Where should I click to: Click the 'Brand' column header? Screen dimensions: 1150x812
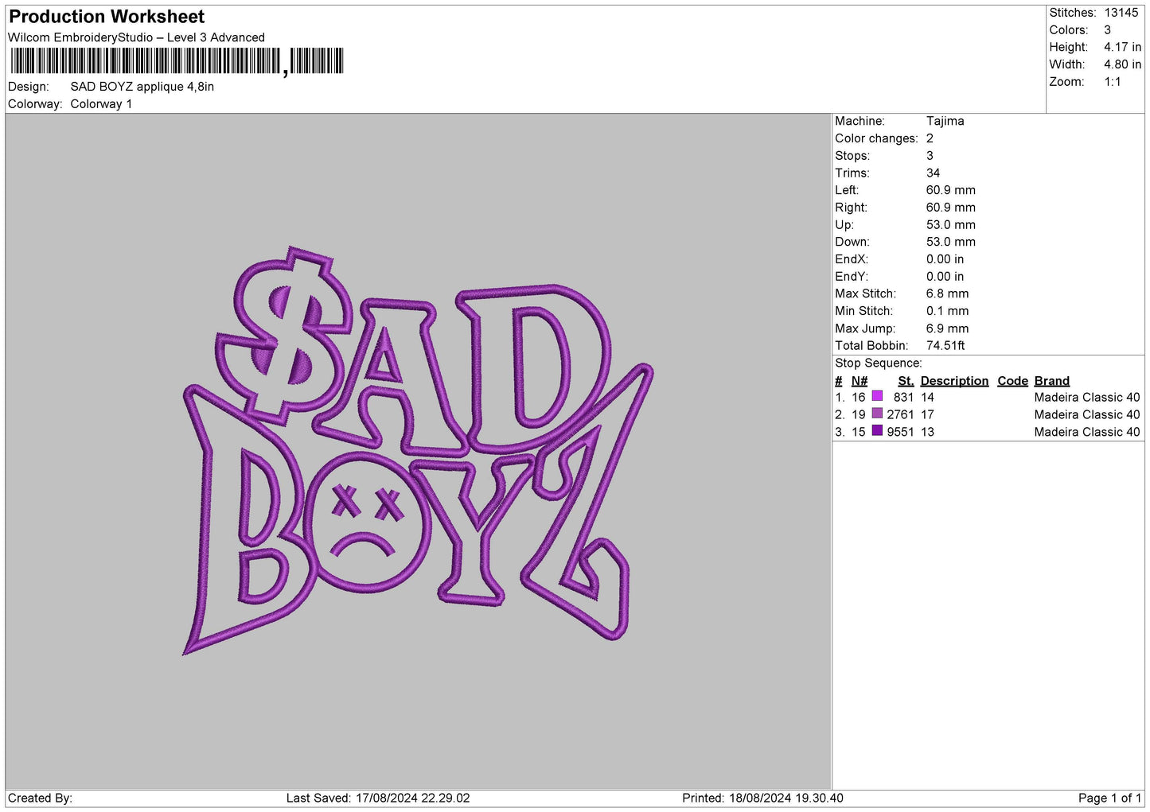tap(1051, 381)
